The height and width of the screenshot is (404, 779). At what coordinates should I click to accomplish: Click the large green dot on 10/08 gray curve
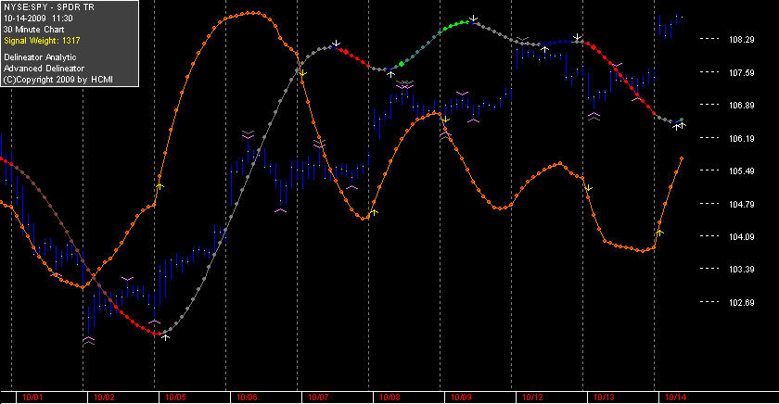tap(402, 64)
